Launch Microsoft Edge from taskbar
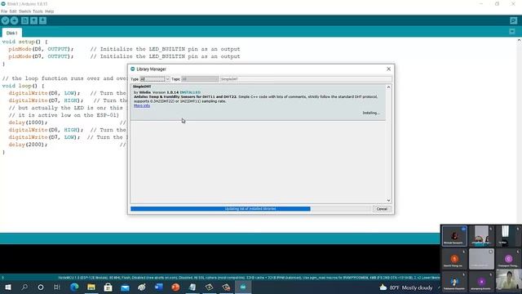Screen dimensions: 522x294 pyautogui.click(x=74, y=287)
